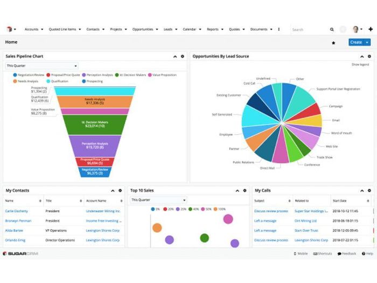The width and height of the screenshot is (377, 283).
Task: Expand the Create button dropdown arrow
Action: click(367, 42)
